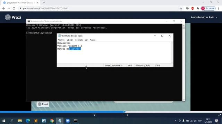
Task: Open volume control in tray
Action: pos(195,121)
